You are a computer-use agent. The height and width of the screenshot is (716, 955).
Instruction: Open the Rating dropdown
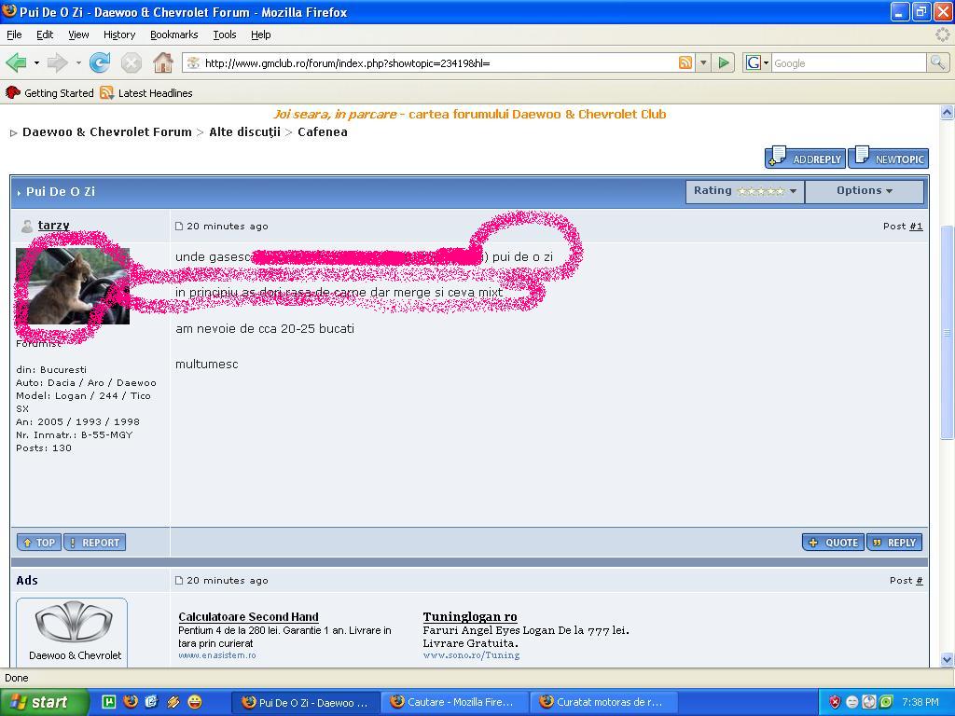(x=744, y=191)
